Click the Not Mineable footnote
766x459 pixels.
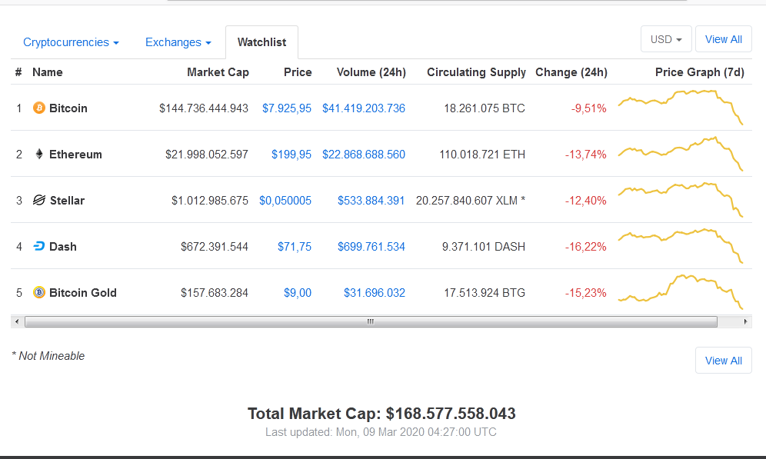[x=48, y=356]
